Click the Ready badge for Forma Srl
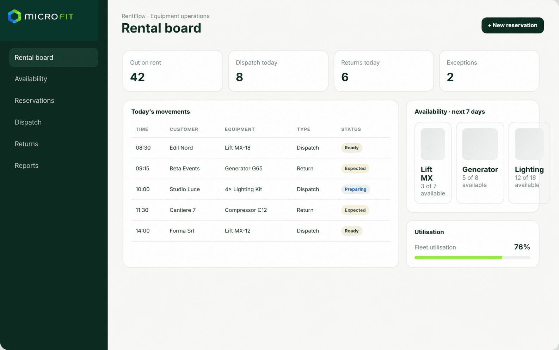559x350 pixels. click(x=352, y=231)
